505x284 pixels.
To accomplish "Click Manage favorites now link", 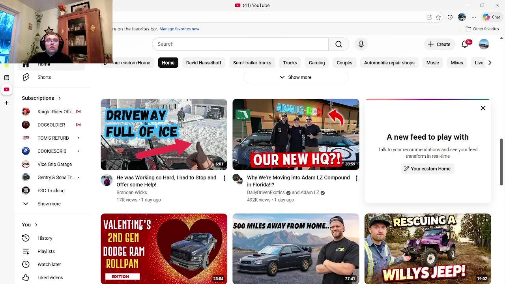I will (x=179, y=29).
